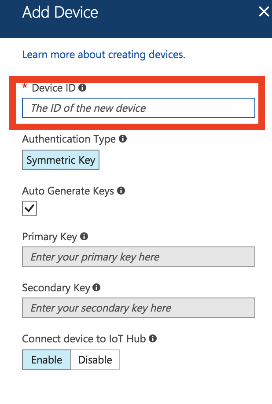Click the Authentication Type info icon

123,139
